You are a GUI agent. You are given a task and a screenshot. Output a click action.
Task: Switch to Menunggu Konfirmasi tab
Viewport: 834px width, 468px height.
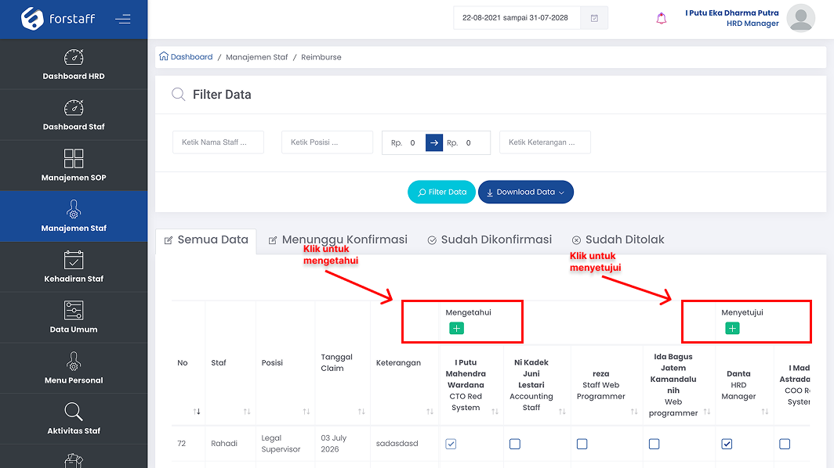tap(338, 239)
